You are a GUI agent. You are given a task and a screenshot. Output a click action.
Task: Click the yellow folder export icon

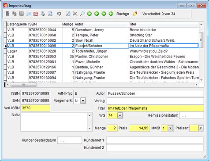[135, 14]
